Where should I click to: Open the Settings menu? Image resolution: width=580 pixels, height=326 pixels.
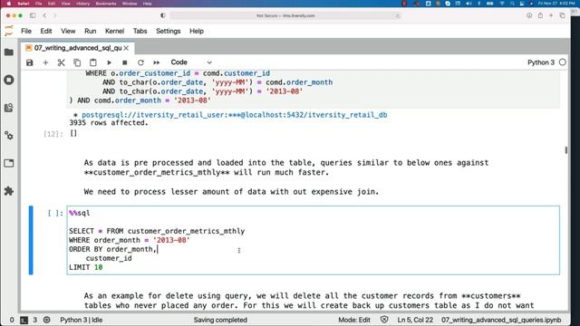tap(168, 31)
